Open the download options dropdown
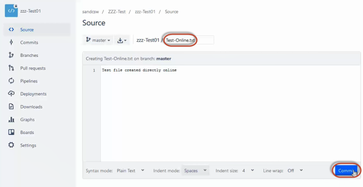 pos(122,40)
